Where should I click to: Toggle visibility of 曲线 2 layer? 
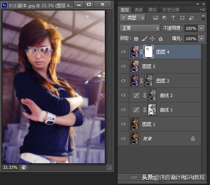(x=123, y=95)
